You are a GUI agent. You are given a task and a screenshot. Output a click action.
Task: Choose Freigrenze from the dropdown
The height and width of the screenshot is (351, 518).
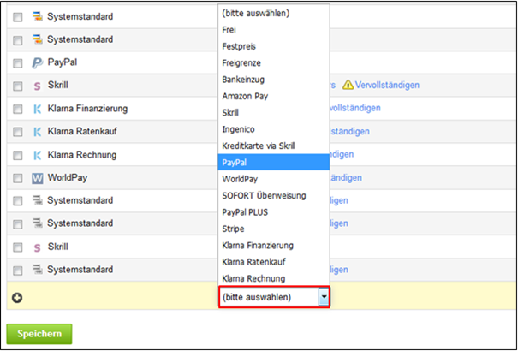(x=273, y=63)
